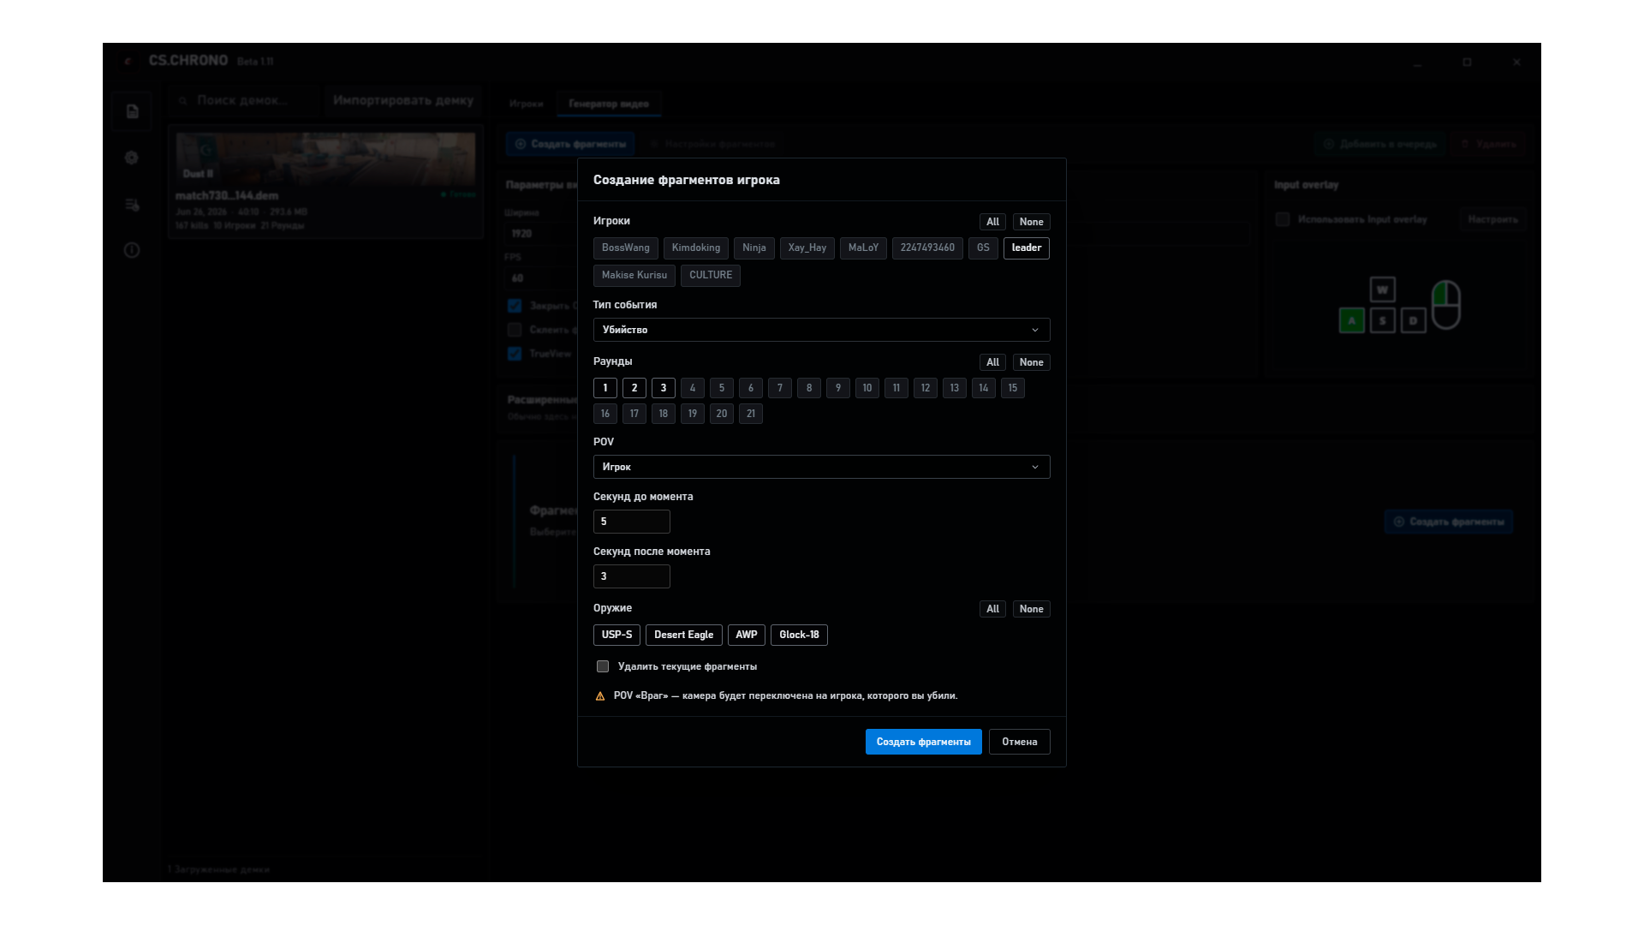The image size is (1644, 925).
Task: Select round 7
Action: [x=780, y=388]
